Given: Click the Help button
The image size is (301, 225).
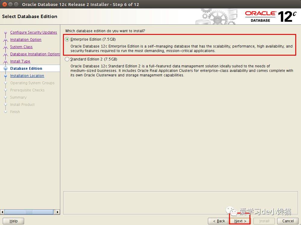Looking at the screenshot, I should 14,221.
